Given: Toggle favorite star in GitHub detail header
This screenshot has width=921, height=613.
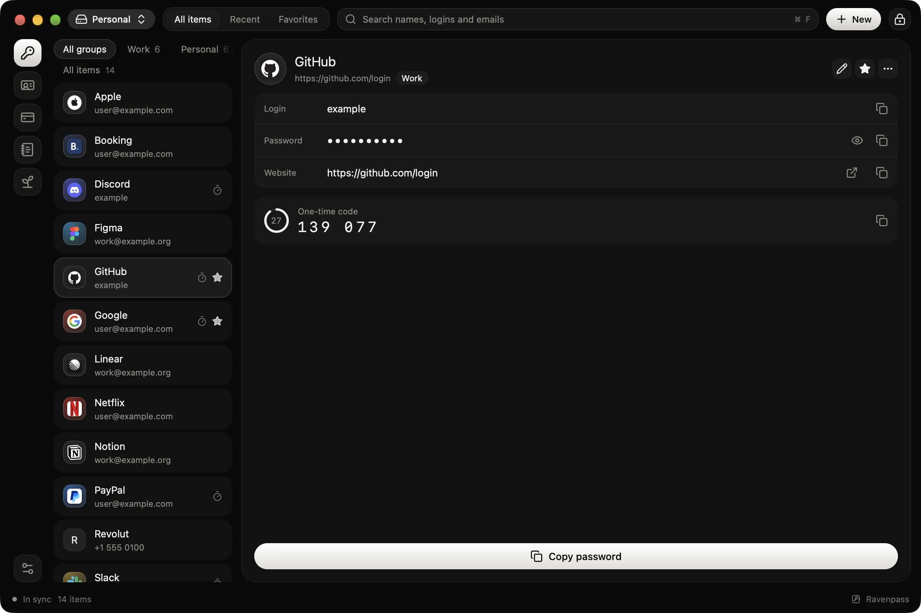Looking at the screenshot, I should tap(865, 69).
